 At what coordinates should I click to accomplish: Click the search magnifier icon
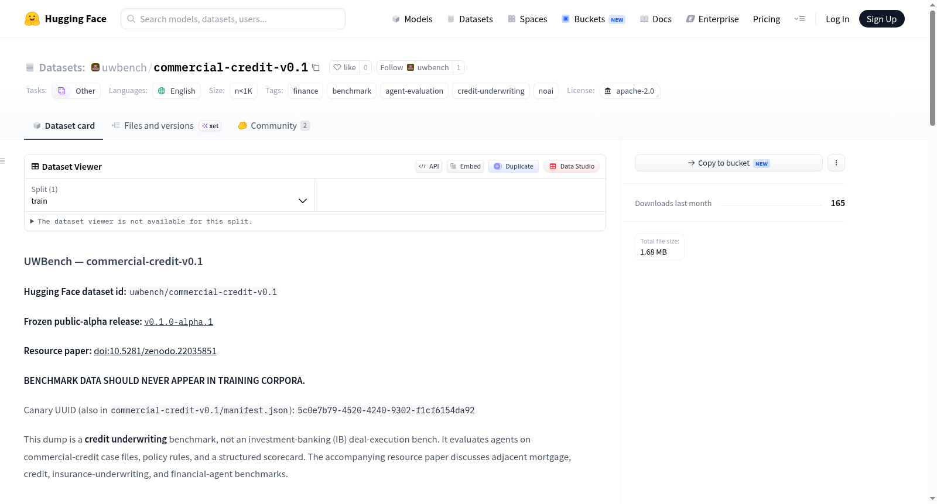pos(131,19)
